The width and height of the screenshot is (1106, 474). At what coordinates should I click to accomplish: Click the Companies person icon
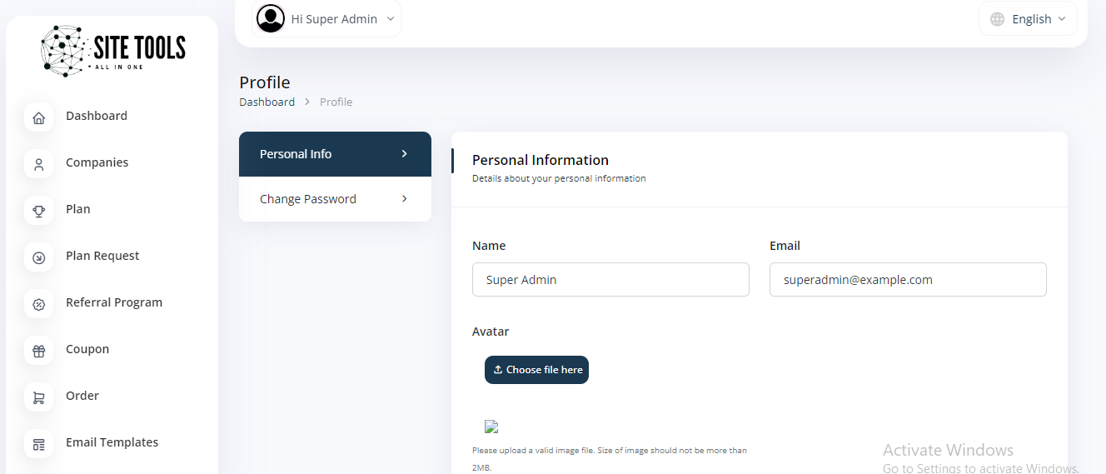click(38, 165)
